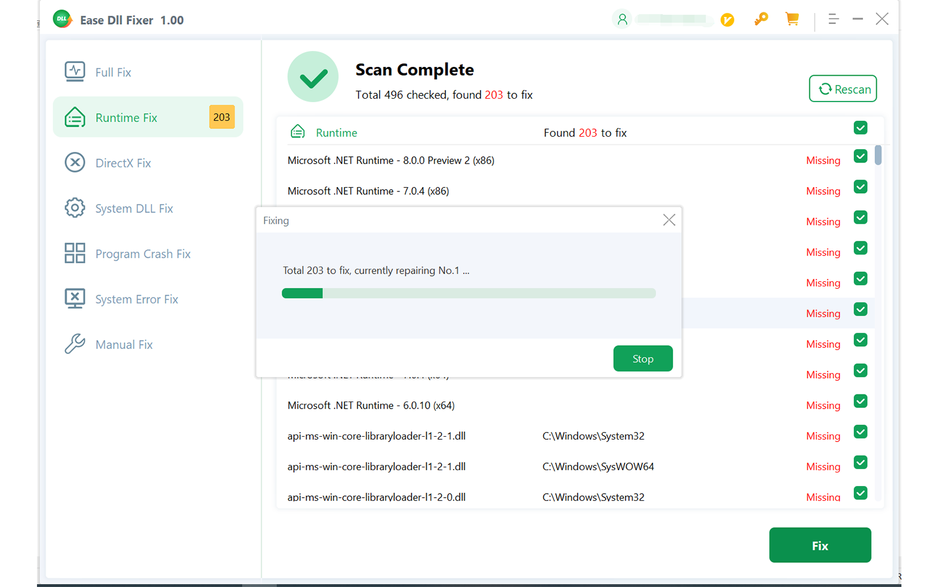The width and height of the screenshot is (939, 587).
Task: Click the Runtime label in list header
Action: click(x=336, y=133)
